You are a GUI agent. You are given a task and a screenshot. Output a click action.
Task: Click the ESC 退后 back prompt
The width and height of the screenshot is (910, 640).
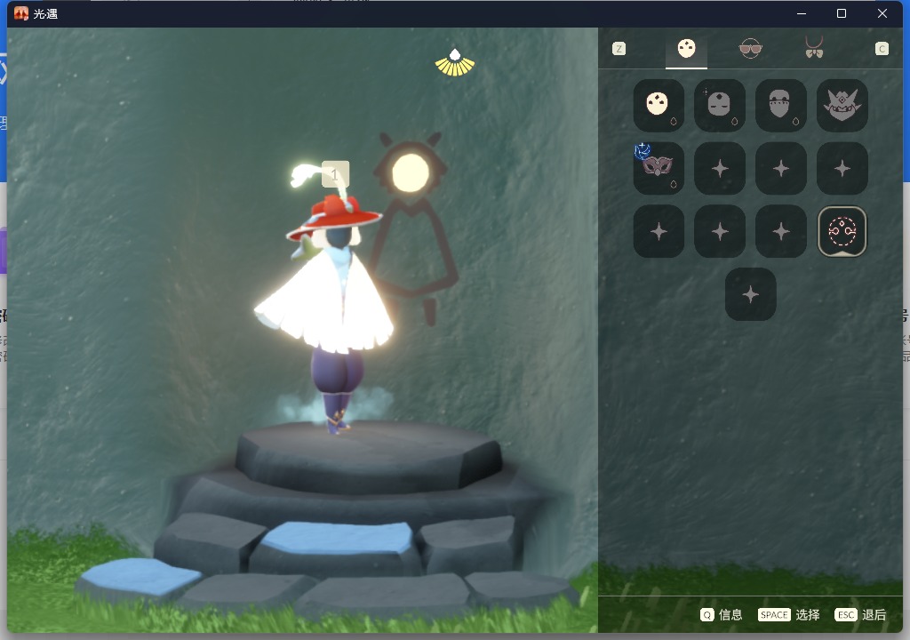(860, 614)
